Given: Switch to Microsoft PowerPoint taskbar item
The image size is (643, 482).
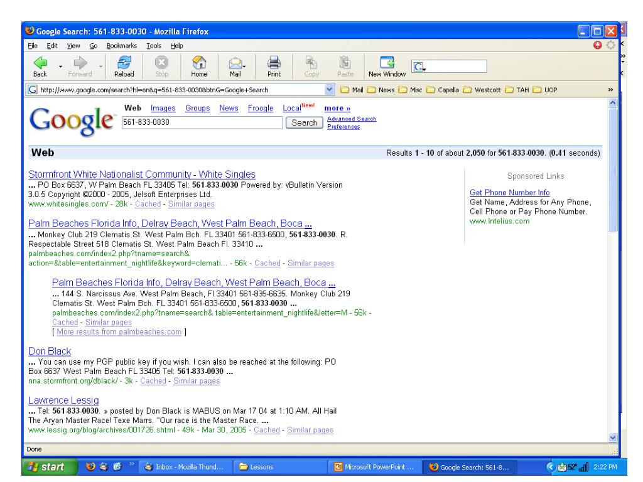Looking at the screenshot, I should (374, 467).
